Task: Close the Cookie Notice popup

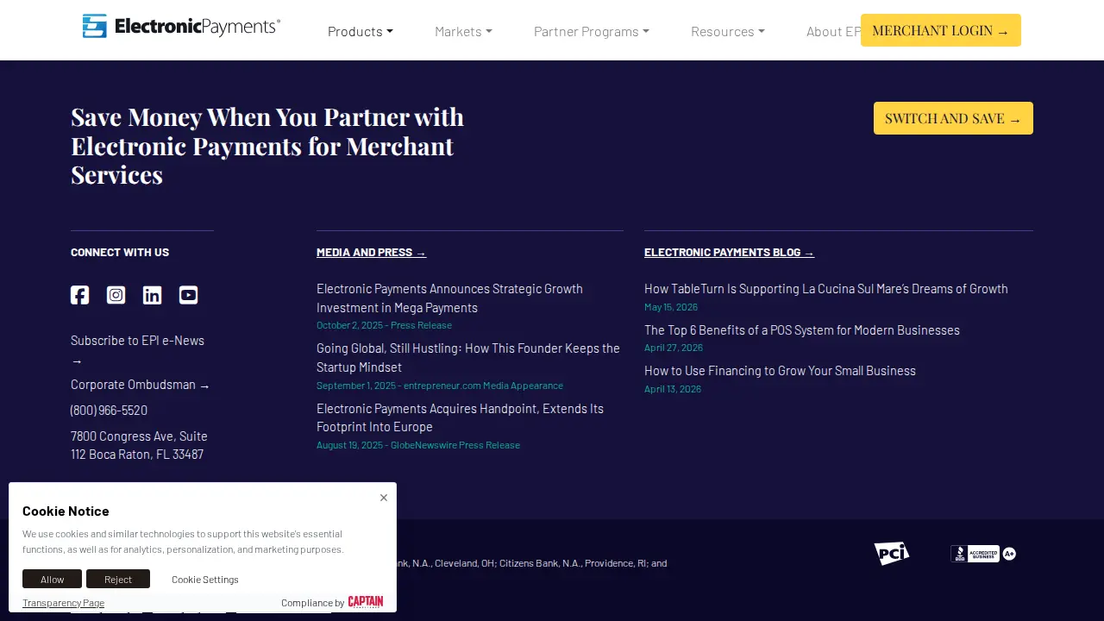Action: (x=384, y=498)
